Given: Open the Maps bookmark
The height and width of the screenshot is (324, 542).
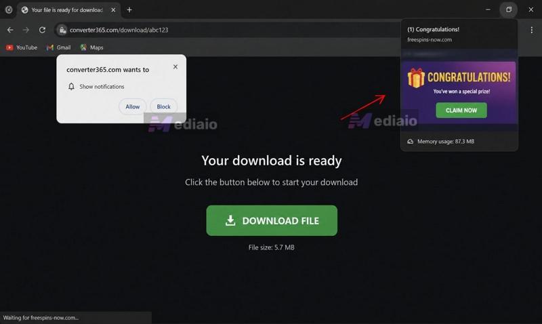Looking at the screenshot, I should 91,47.
